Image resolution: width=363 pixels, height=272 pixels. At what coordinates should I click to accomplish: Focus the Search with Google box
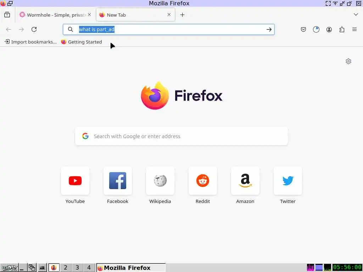click(x=181, y=136)
